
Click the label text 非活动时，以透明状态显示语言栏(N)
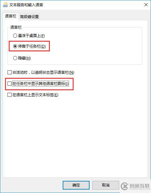pyautogui.click(x=43, y=72)
